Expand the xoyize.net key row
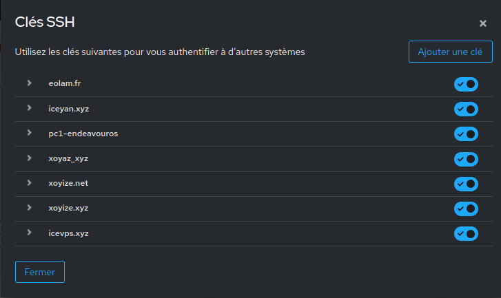Screen dimensions: 501x298 click(x=29, y=183)
